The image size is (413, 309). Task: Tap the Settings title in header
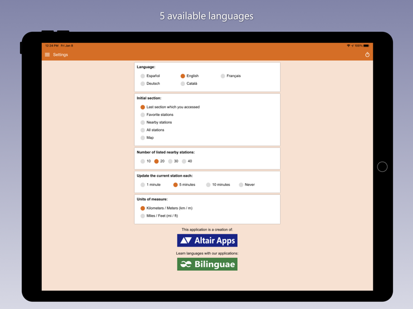(x=60, y=55)
